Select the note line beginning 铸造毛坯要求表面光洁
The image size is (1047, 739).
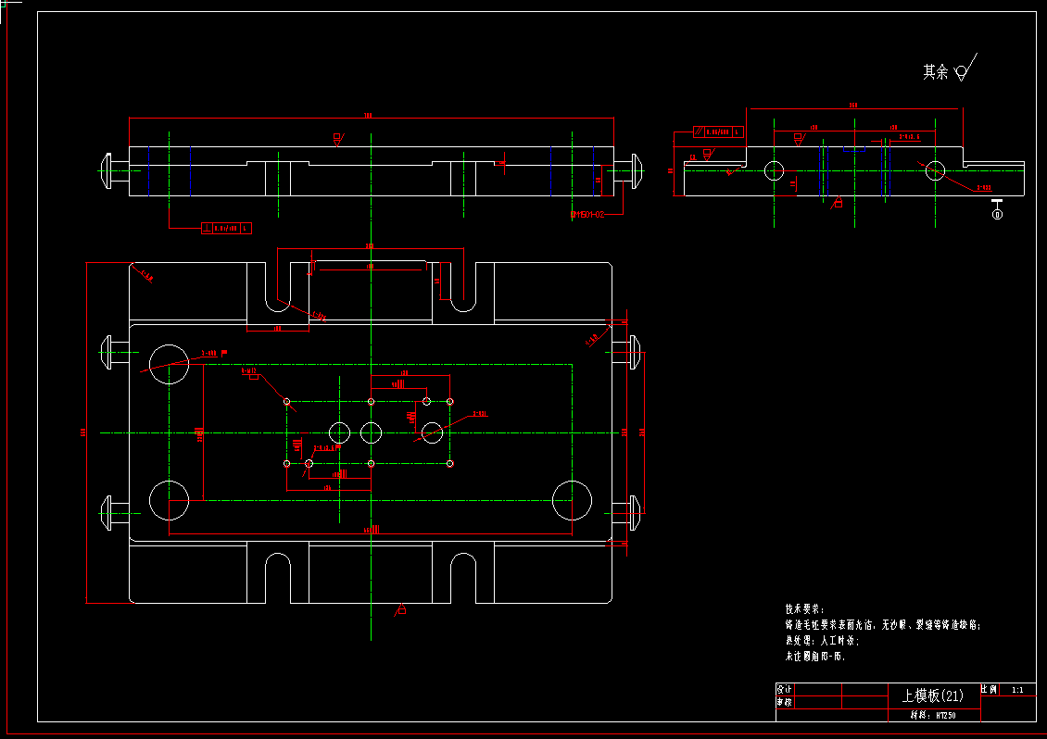[883, 625]
